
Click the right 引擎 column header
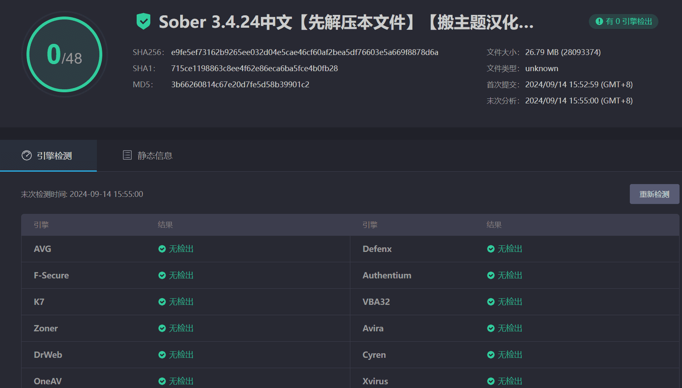click(370, 225)
